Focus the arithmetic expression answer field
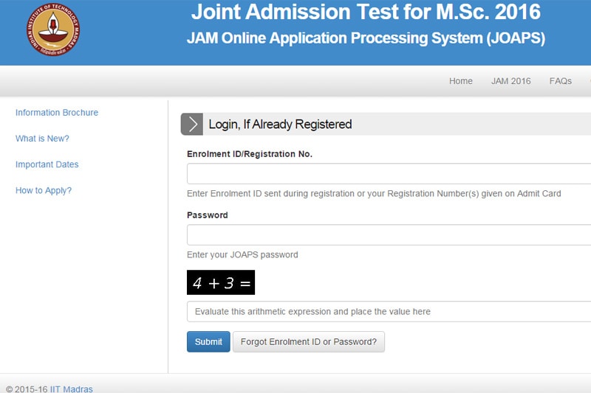The height and width of the screenshot is (393, 591). pos(389,311)
